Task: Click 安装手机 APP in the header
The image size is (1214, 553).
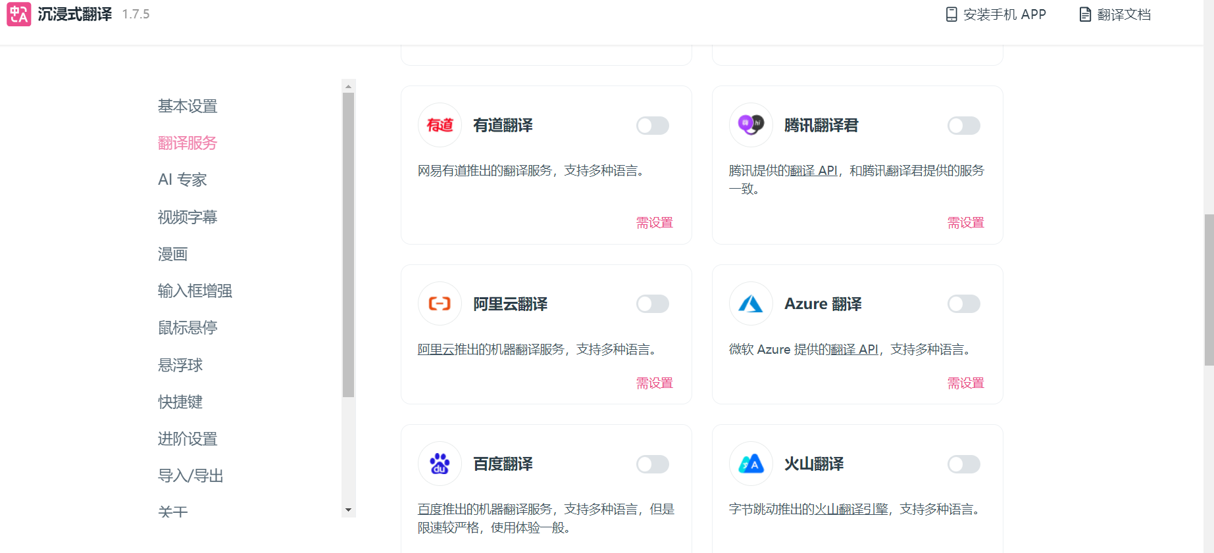Action: 996,14
